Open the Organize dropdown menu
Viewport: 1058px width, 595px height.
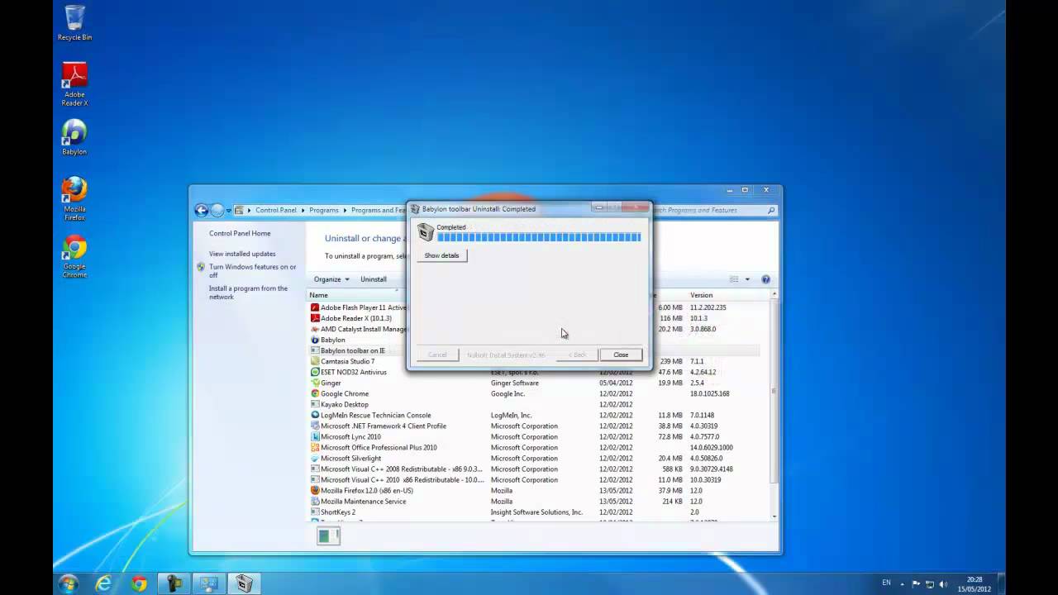point(331,279)
